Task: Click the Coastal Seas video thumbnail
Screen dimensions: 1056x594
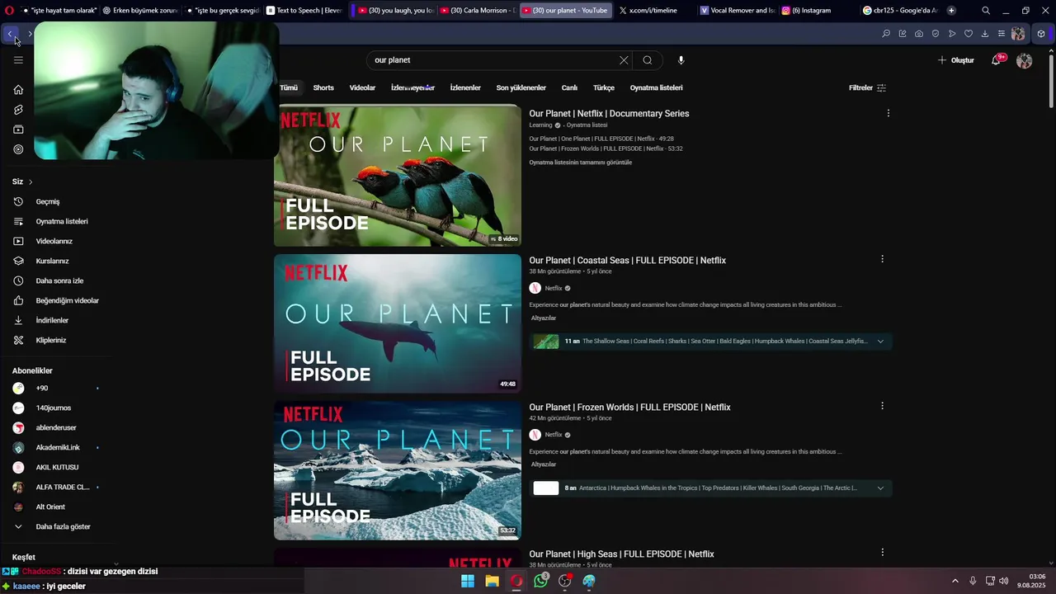Action: (x=398, y=323)
